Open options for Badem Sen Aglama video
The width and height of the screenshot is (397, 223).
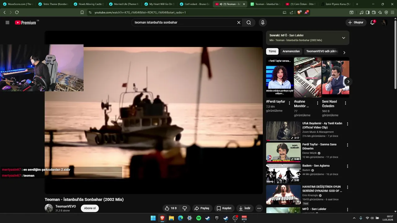coord(347,166)
